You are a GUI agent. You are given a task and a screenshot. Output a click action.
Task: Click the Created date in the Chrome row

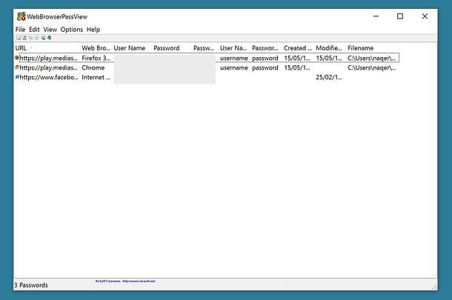[297, 67]
